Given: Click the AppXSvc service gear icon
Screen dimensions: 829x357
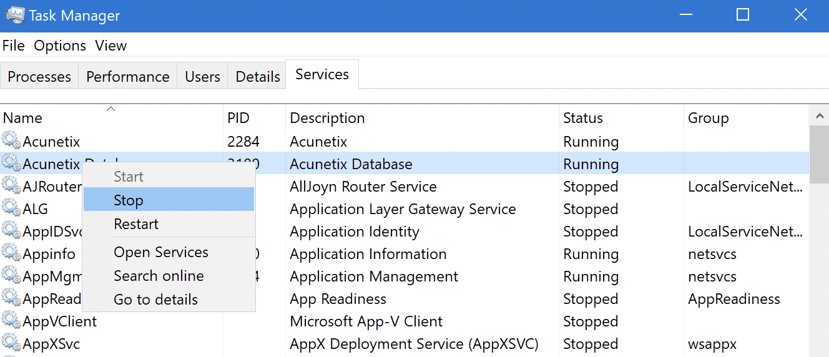Looking at the screenshot, I should (x=11, y=343).
